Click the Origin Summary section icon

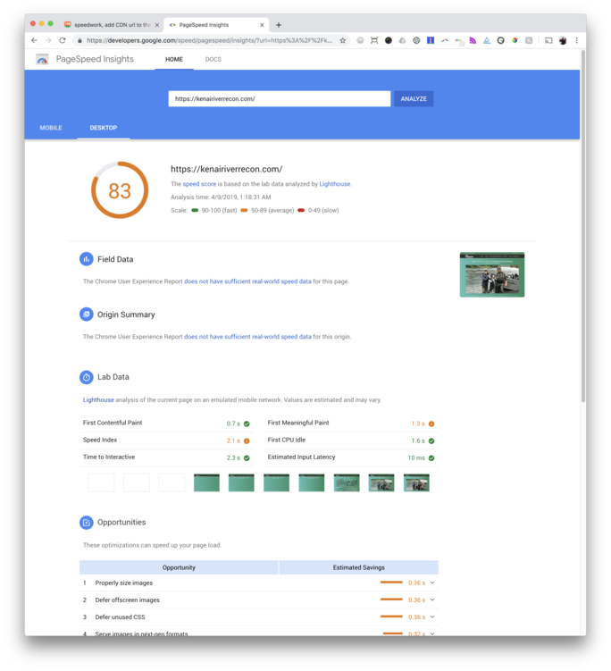coord(87,315)
